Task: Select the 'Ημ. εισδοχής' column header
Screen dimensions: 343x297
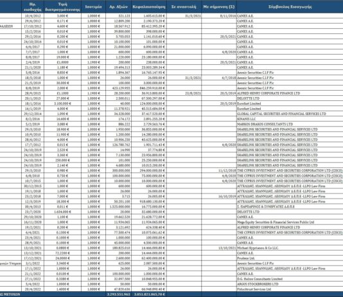Action: (33, 7)
